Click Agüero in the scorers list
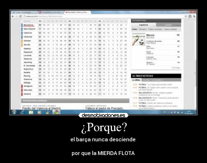This screenshot has width=207, height=163. tap(149, 62)
